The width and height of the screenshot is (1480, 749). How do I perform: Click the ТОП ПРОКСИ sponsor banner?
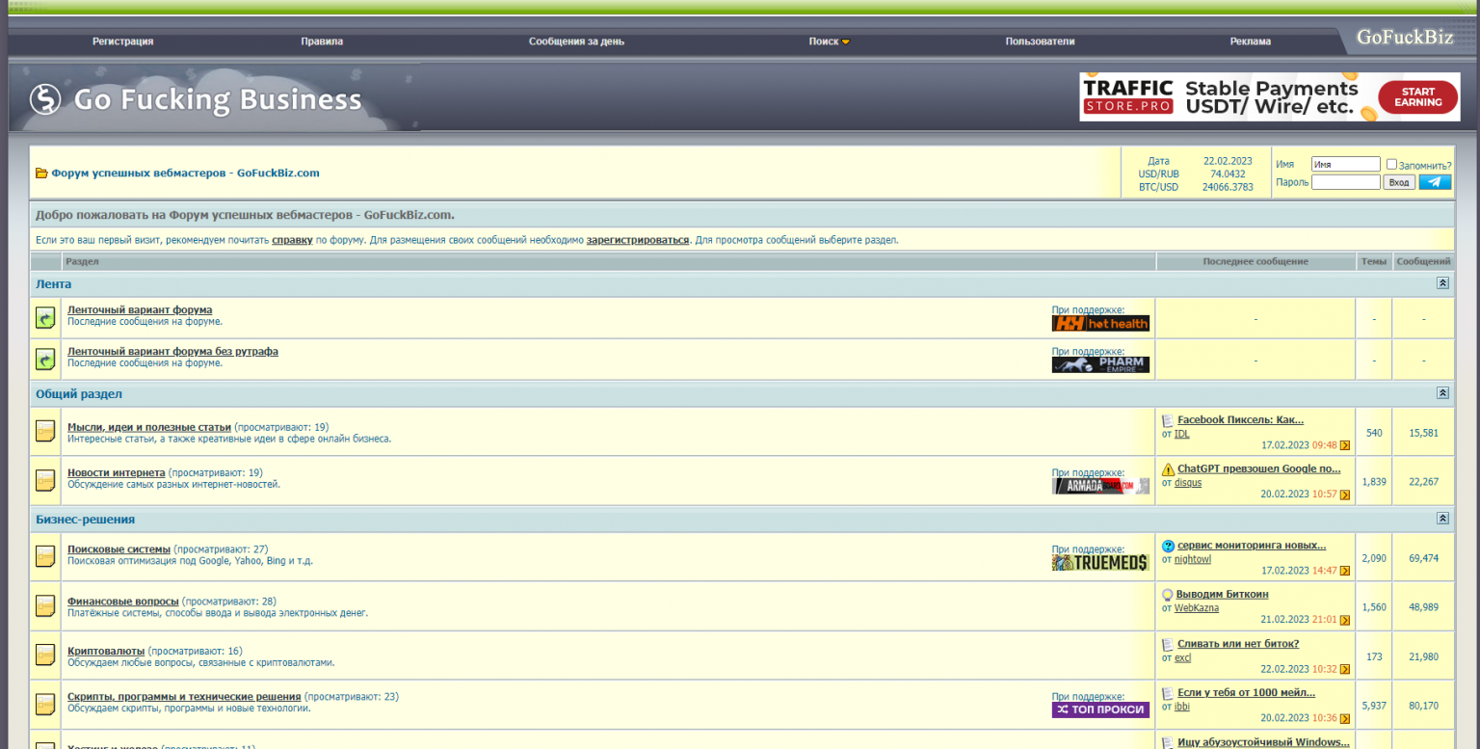pyautogui.click(x=1100, y=709)
